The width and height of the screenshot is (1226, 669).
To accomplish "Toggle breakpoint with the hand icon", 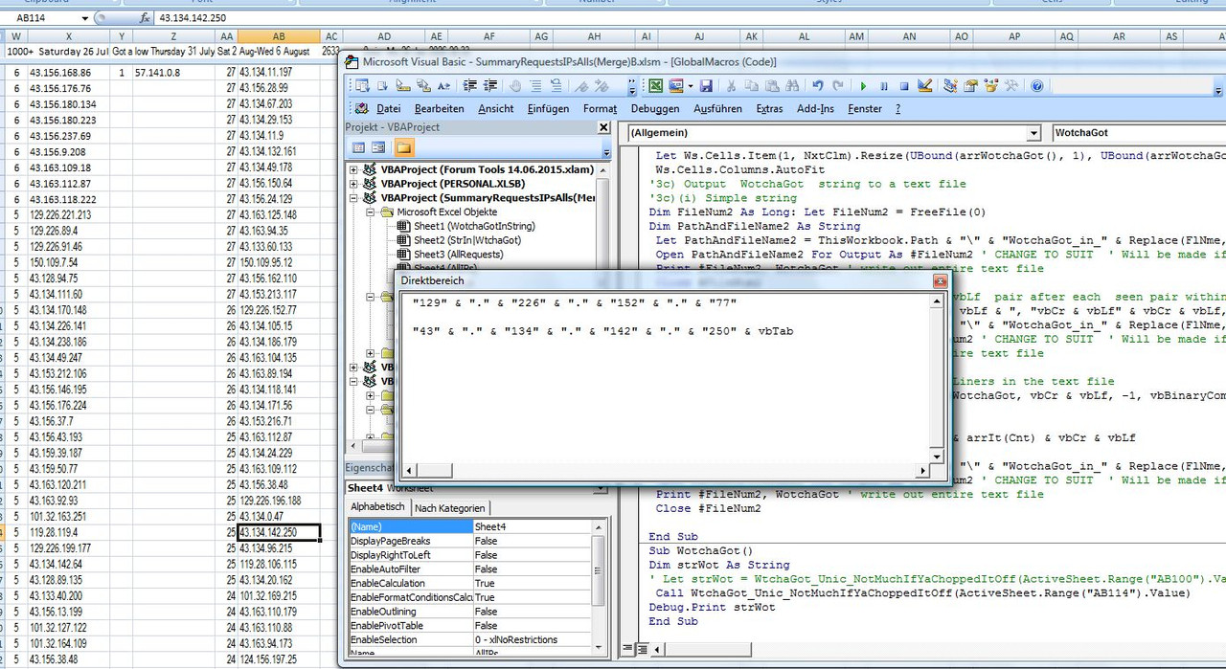I will 515,86.
